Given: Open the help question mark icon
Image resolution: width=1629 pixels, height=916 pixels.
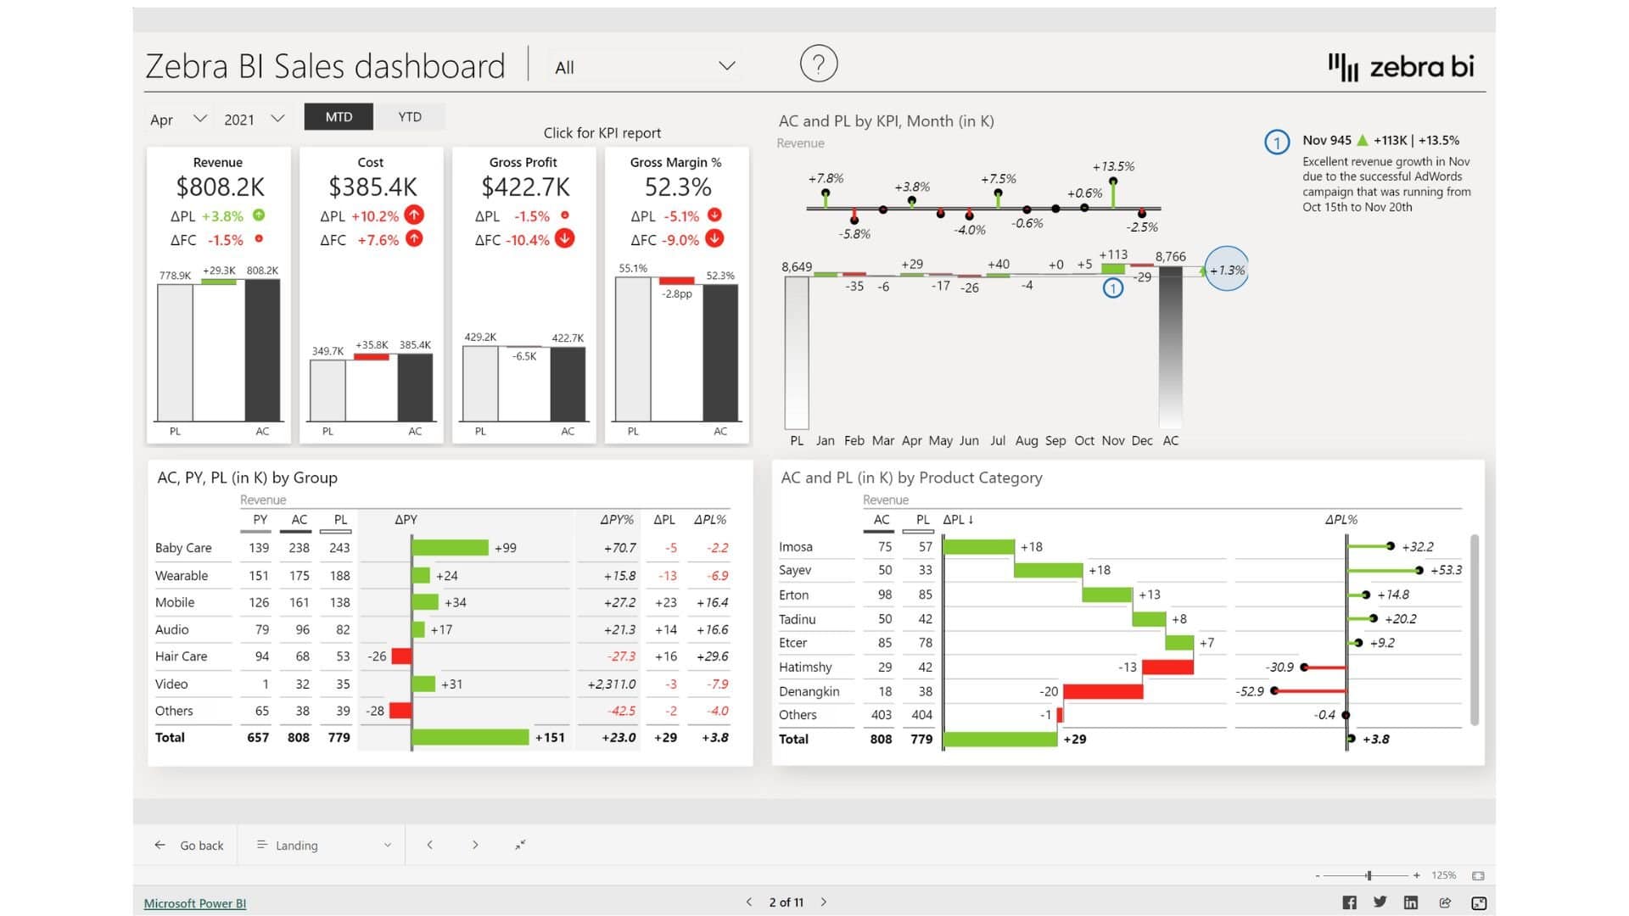Looking at the screenshot, I should coord(819,64).
